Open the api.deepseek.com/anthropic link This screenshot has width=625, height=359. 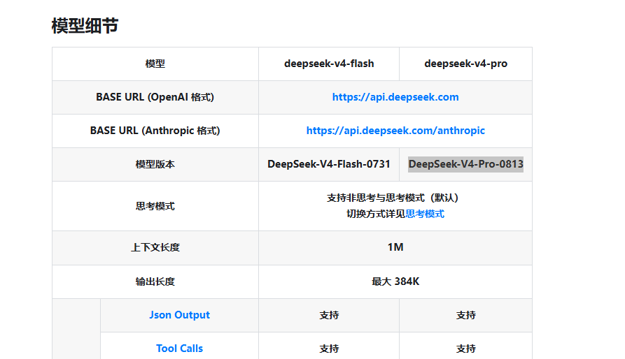tap(395, 131)
